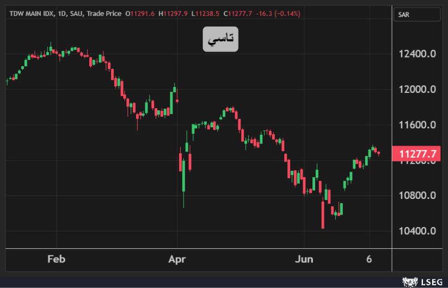Click the TDW MAIN IDX symbol title
Image resolution: width=448 pixels, height=288 pixels.
(x=32, y=14)
